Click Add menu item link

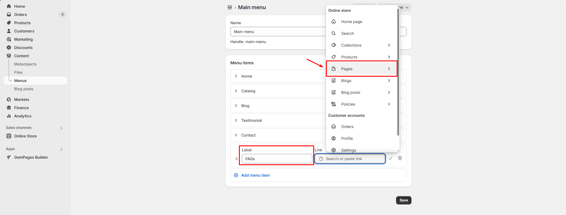coord(255,175)
